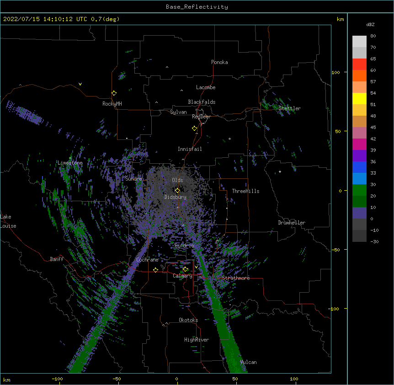Click the Limestone label
This screenshot has height=385, width=394.
point(70,163)
